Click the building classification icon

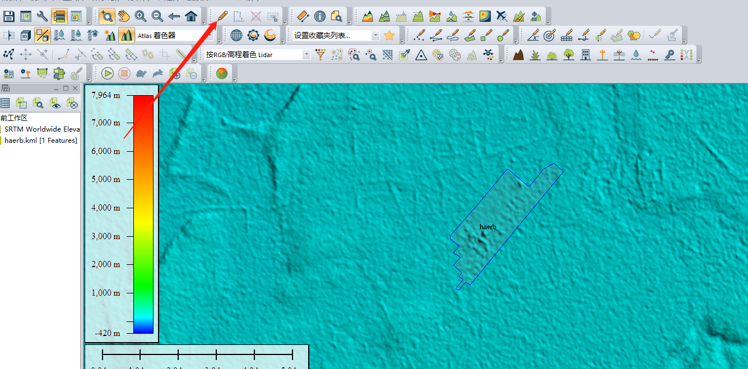pos(586,54)
